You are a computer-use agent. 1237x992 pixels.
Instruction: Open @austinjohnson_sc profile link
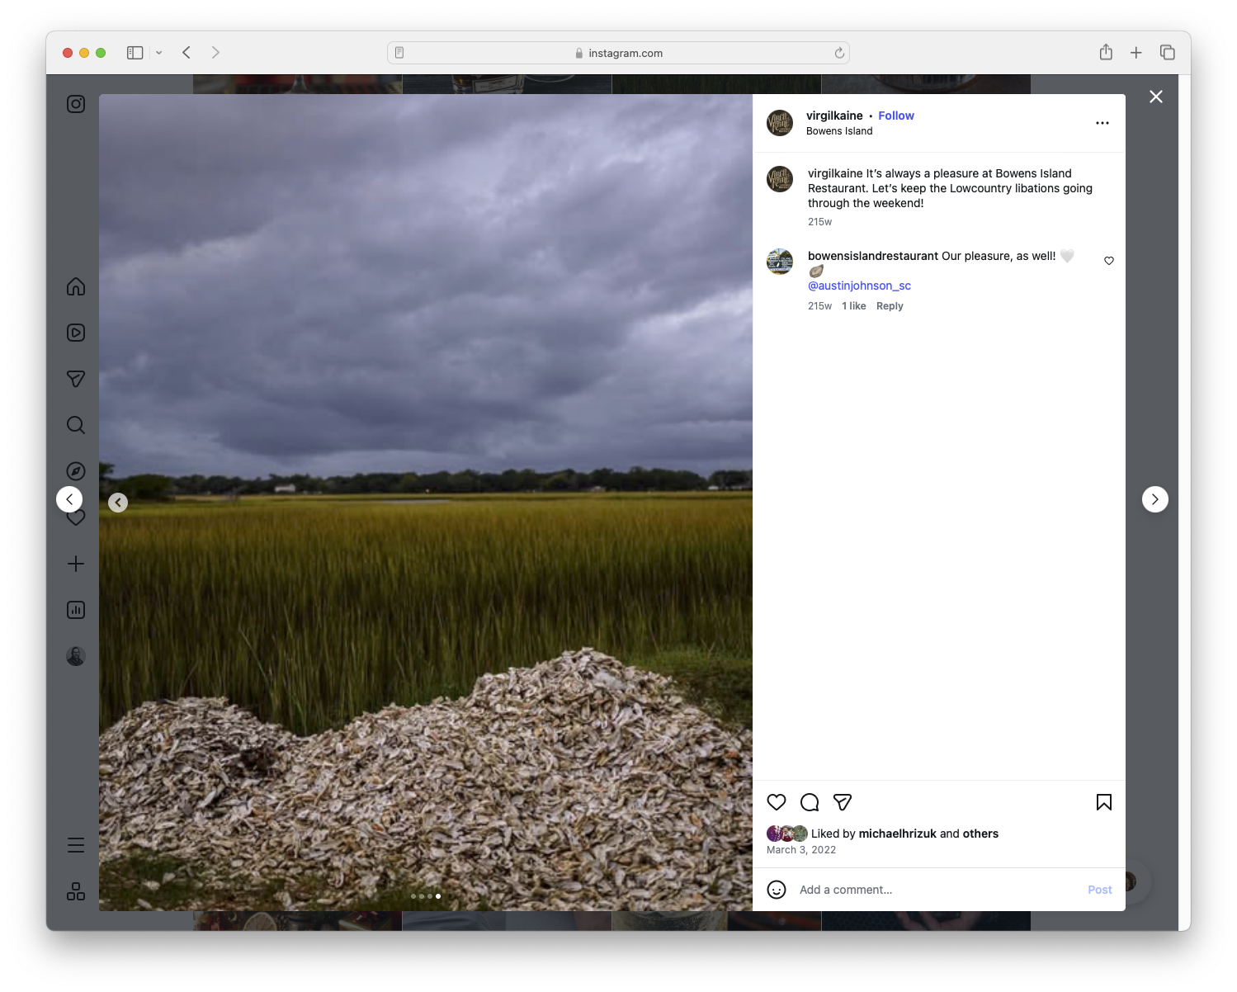pyautogui.click(x=859, y=286)
